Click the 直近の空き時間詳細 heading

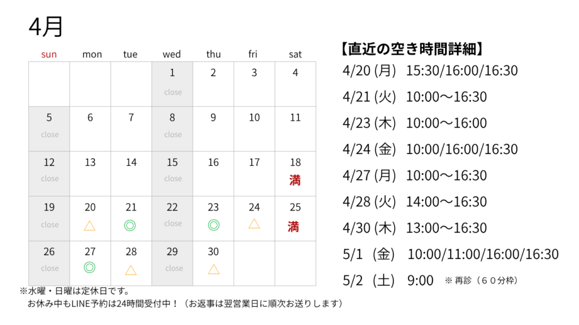(x=412, y=49)
